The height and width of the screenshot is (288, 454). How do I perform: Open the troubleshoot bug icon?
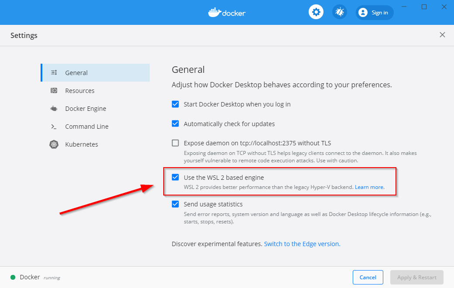339,12
